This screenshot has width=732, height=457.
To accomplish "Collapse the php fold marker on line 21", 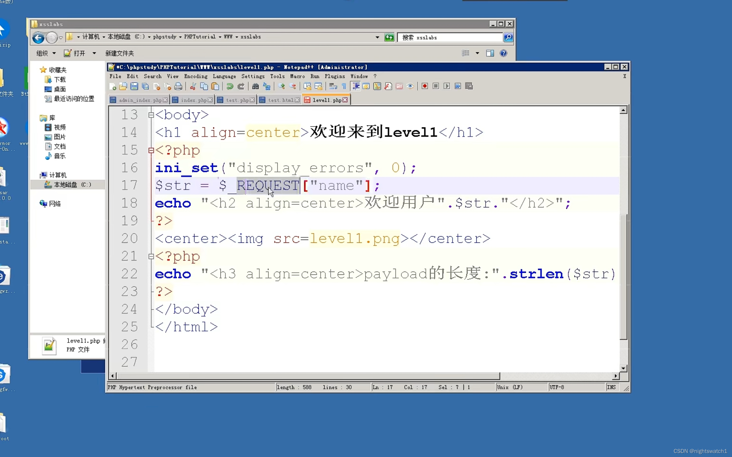I will pos(151,256).
